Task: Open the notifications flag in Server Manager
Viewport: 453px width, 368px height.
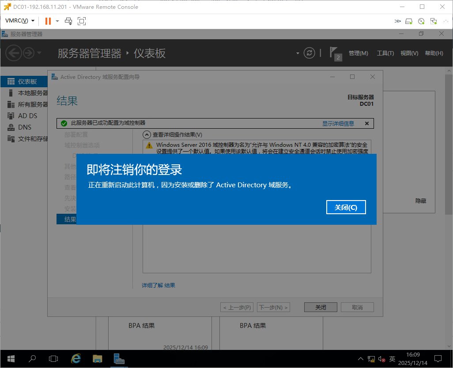Action: point(336,54)
